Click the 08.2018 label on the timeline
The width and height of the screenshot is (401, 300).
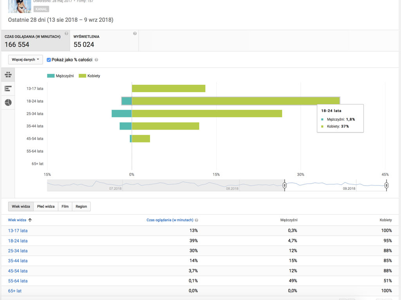(232, 189)
